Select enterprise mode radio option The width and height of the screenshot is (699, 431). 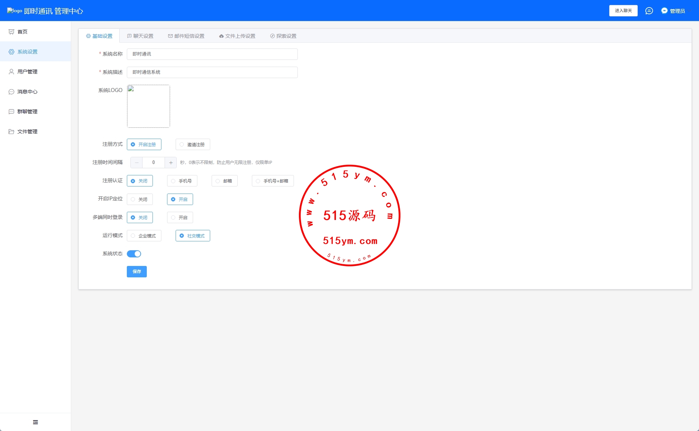tap(144, 236)
